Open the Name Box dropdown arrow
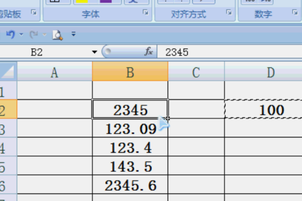The image size is (302, 201). pyautogui.click(x=95, y=52)
